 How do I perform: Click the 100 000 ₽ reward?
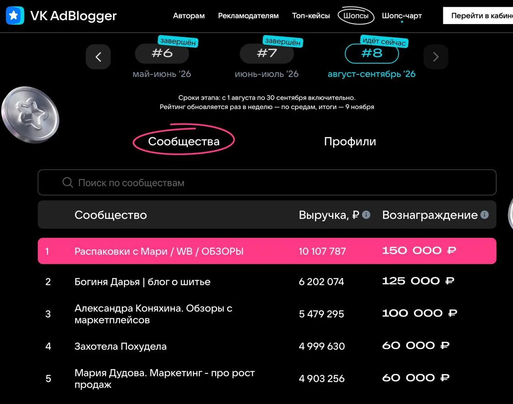[x=420, y=313]
